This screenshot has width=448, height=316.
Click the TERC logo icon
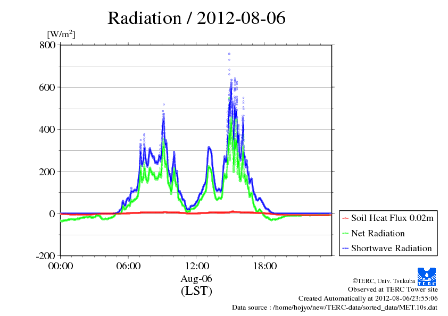pos(427,276)
